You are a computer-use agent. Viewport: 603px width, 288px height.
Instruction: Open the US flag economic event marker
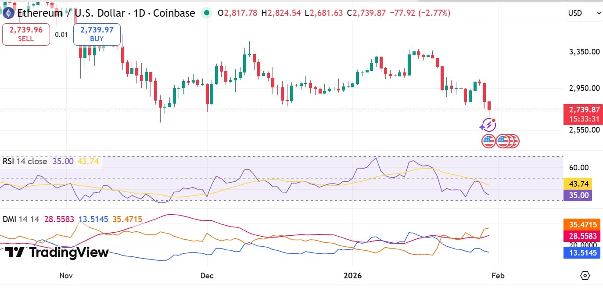(488, 141)
